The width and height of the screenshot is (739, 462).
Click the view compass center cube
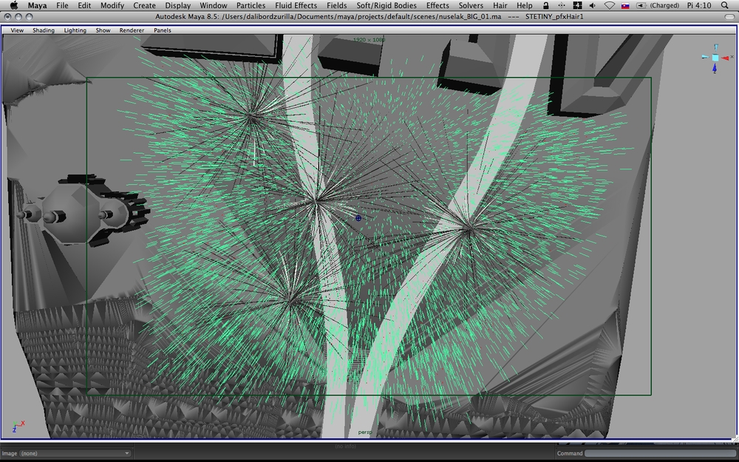point(715,57)
